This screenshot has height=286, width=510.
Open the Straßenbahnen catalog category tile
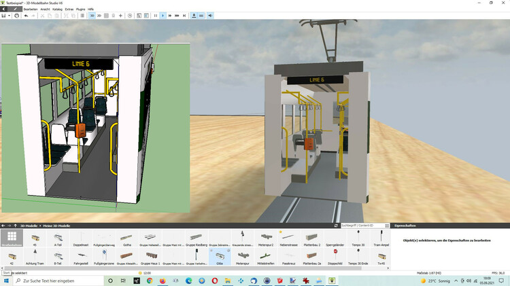tap(12, 237)
